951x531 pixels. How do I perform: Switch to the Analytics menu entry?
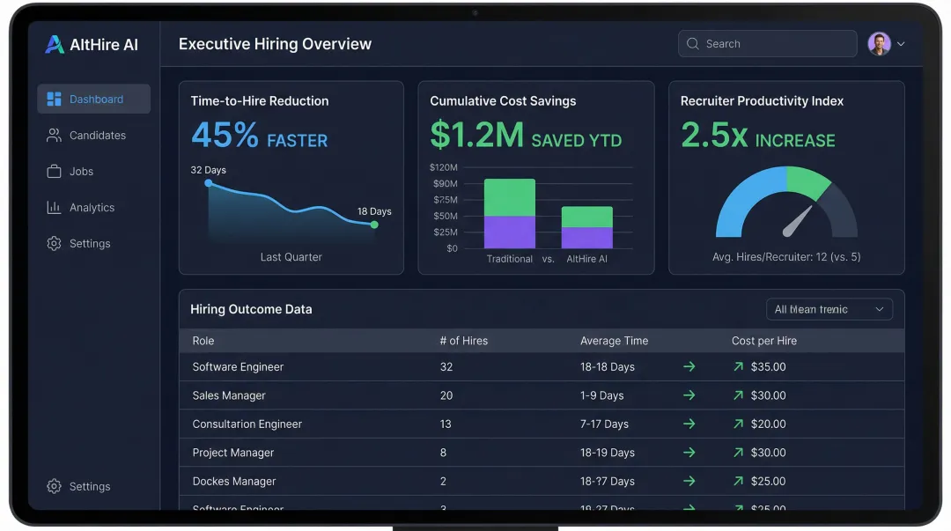coord(92,207)
